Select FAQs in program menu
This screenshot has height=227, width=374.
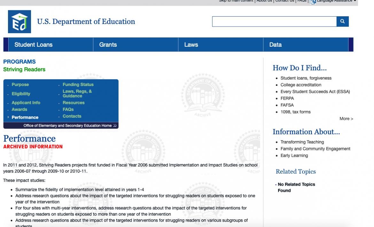click(x=68, y=109)
